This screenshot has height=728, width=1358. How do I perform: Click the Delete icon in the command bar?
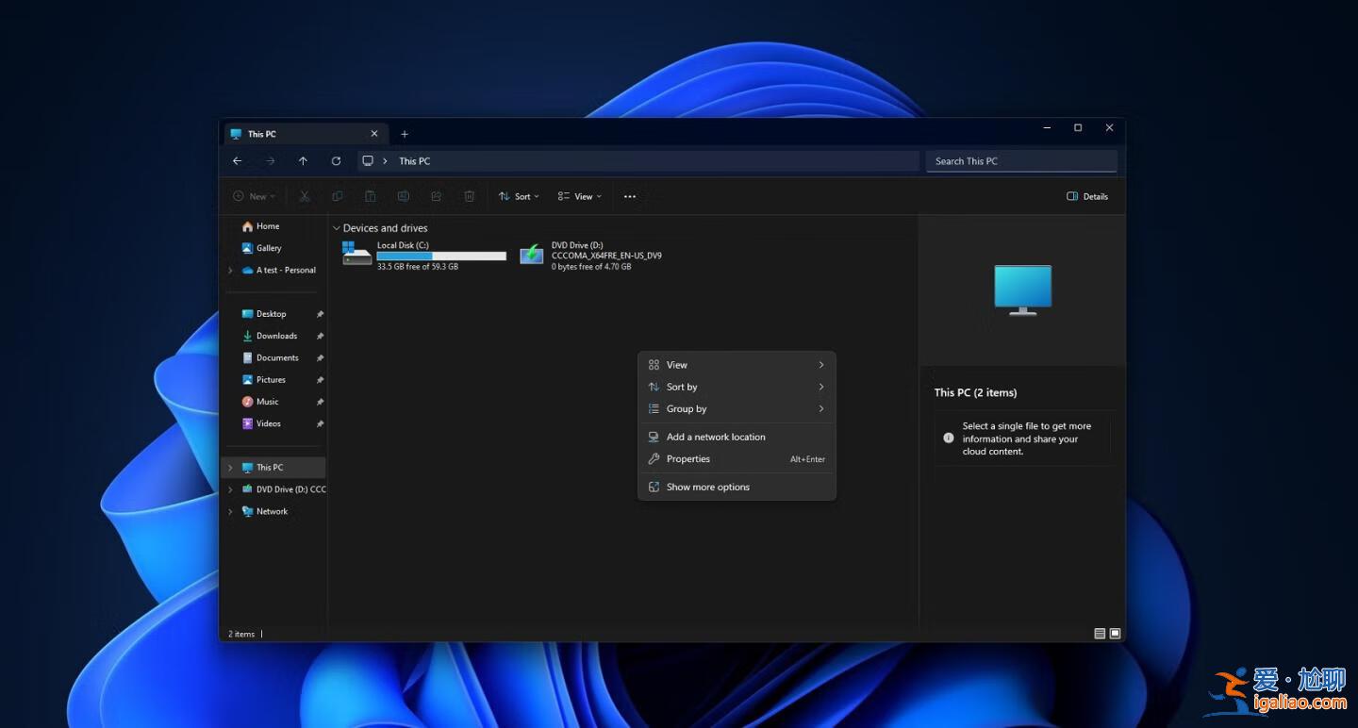469,195
